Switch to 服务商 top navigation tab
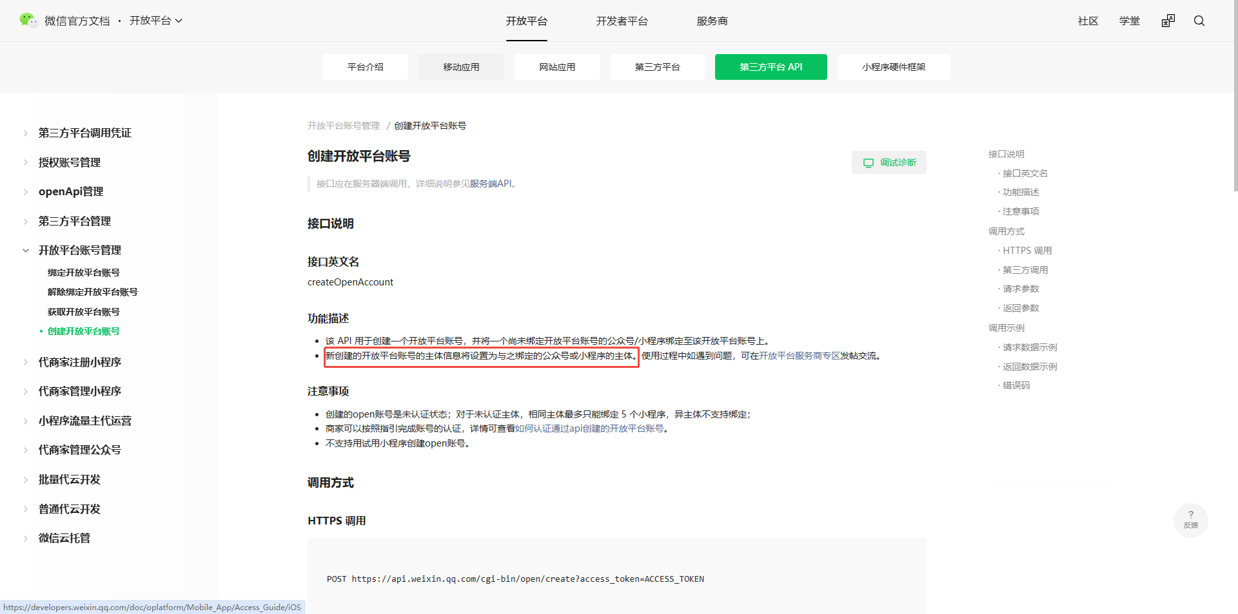This screenshot has height=614, width=1238. [712, 21]
